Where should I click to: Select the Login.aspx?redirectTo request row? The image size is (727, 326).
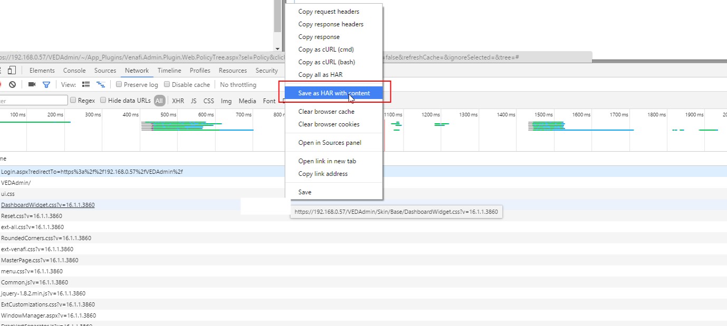(363, 172)
